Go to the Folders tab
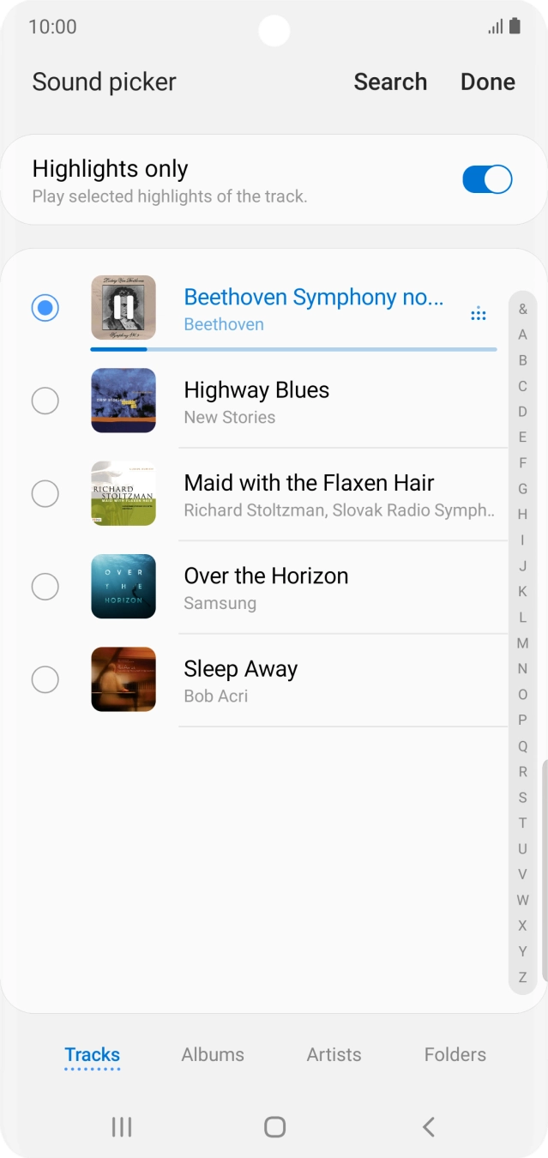 pos(455,1054)
